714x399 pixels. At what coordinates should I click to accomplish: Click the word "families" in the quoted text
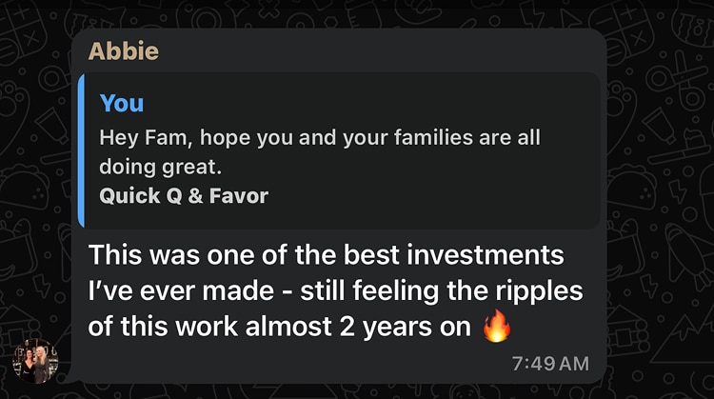click(418, 138)
